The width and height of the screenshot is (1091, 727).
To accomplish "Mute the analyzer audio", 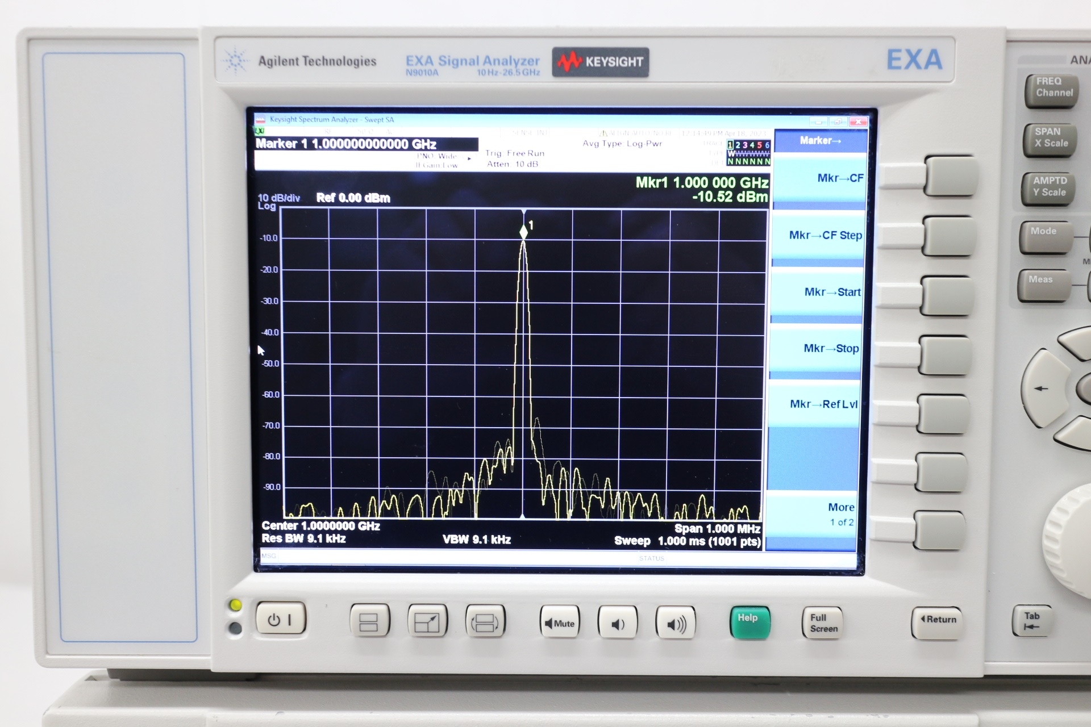I will [x=559, y=622].
